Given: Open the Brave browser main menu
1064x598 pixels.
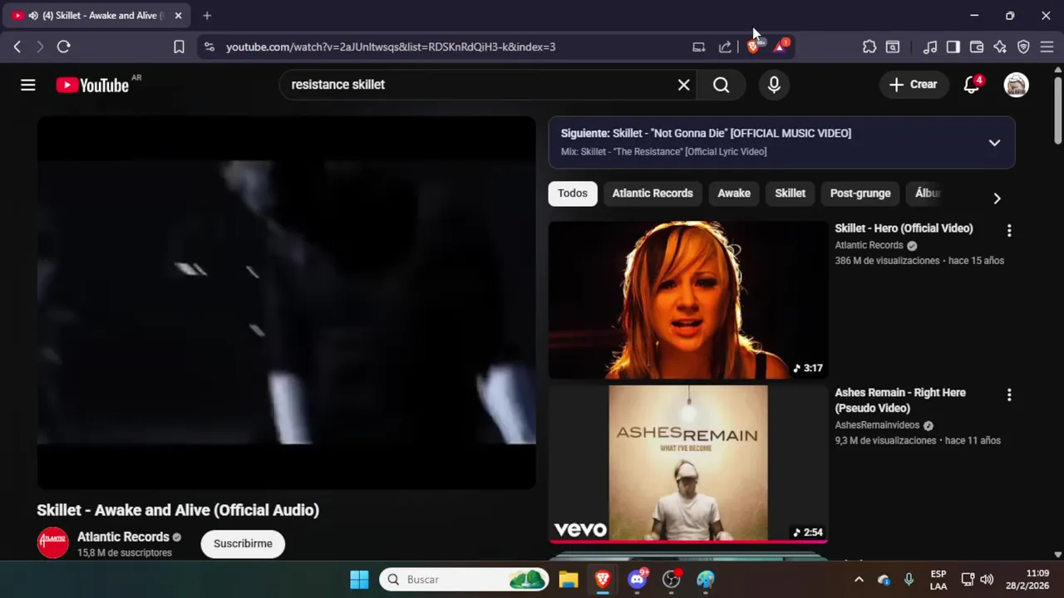Looking at the screenshot, I should point(1047,47).
